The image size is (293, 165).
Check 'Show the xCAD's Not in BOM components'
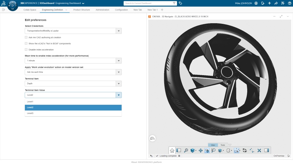click(x=26, y=43)
